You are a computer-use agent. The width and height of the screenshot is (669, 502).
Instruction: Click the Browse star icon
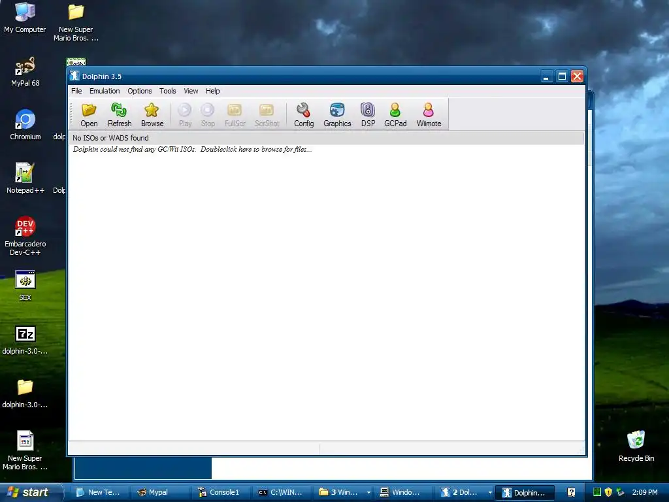click(x=152, y=114)
